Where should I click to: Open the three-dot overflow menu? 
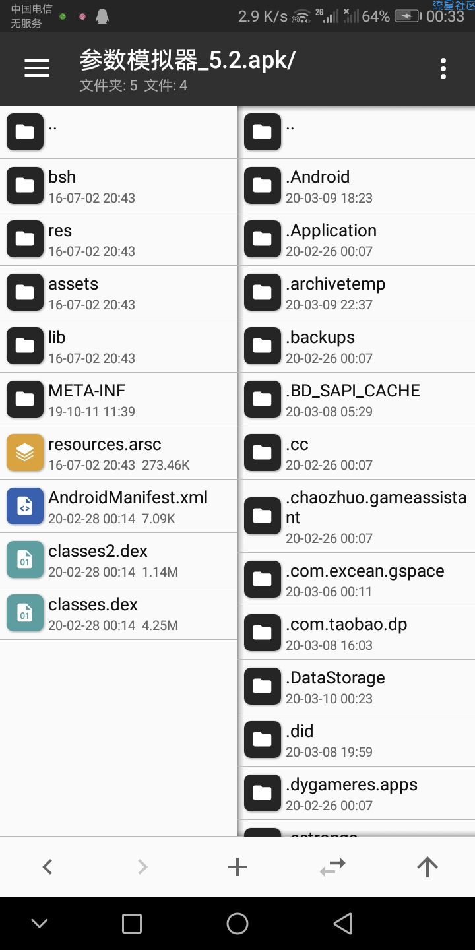(x=443, y=69)
